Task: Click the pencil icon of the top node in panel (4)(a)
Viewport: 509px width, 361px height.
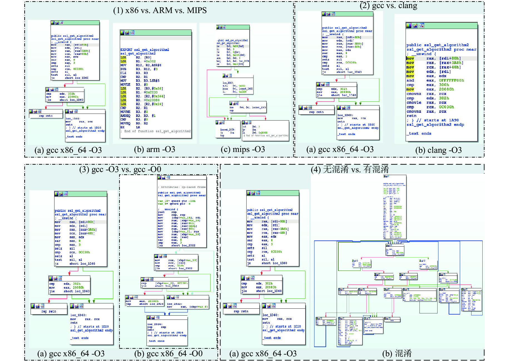Action: (254, 193)
